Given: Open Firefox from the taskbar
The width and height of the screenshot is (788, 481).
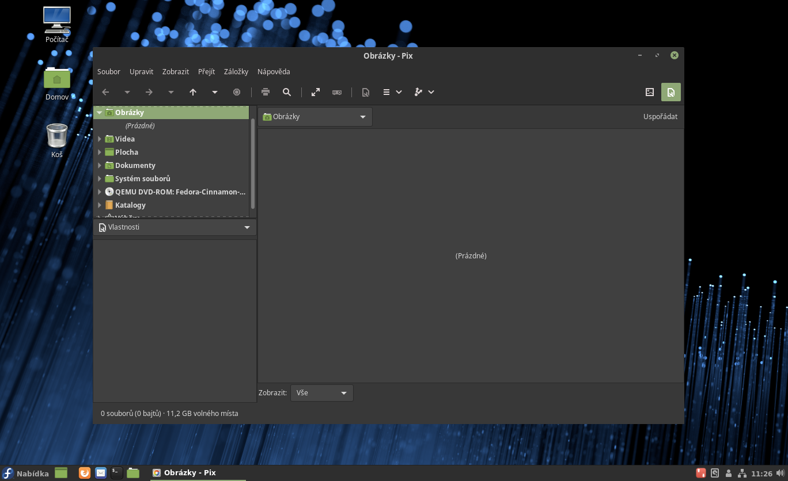Looking at the screenshot, I should 85,473.
